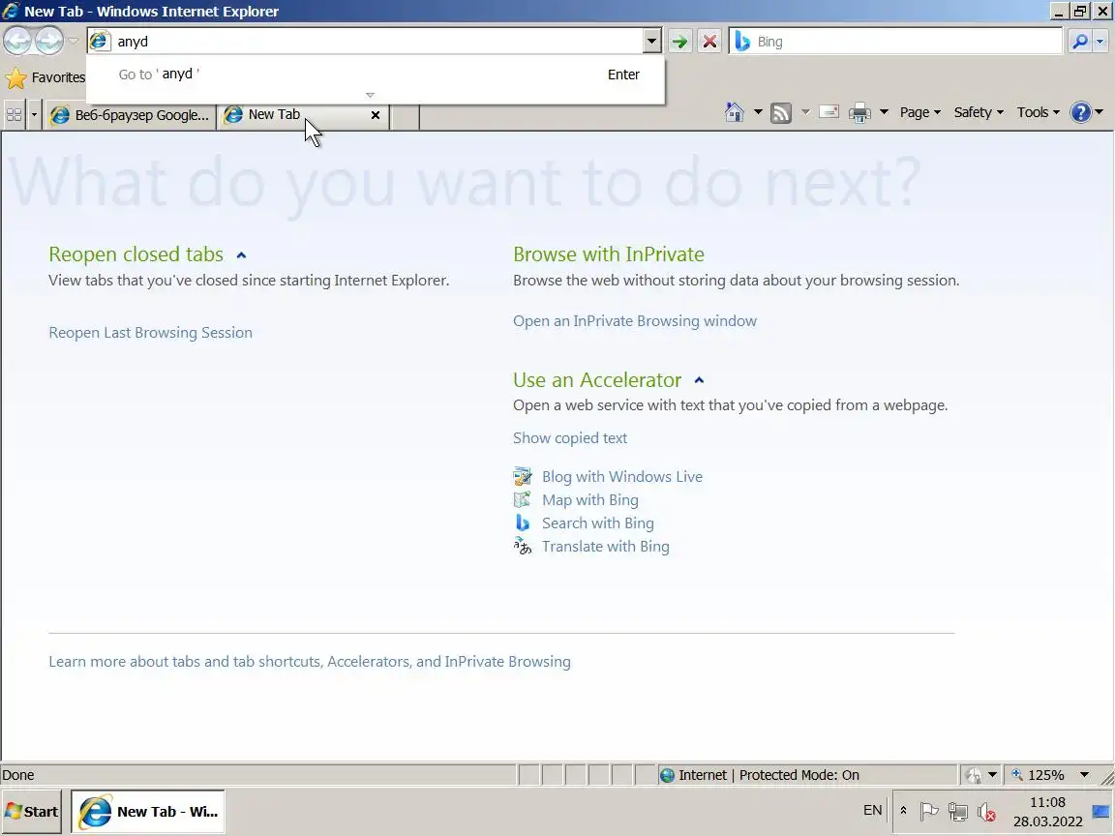Click Open an InPrivate Browsing window link
The height and width of the screenshot is (836, 1115).
click(x=635, y=321)
